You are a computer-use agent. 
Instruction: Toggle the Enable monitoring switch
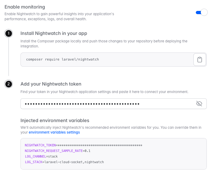tap(202, 12)
